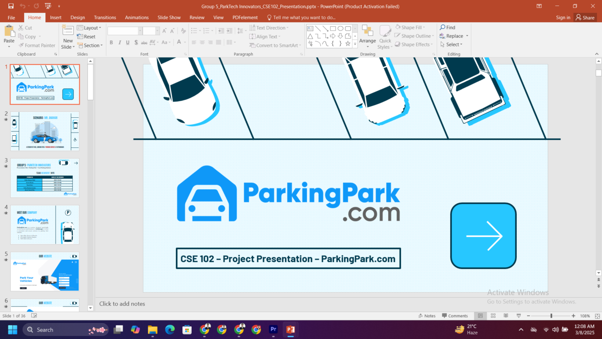Toggle the Notes pane
602x339 pixels.
pyautogui.click(x=426, y=316)
